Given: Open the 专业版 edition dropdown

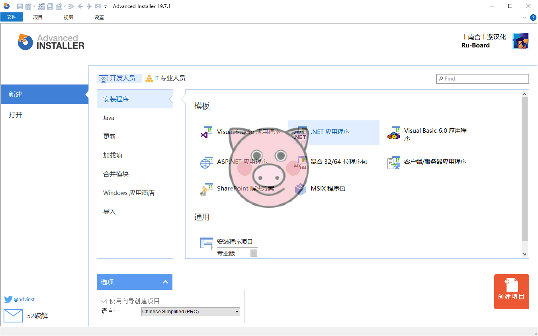Looking at the screenshot, I should pyautogui.click(x=254, y=253).
